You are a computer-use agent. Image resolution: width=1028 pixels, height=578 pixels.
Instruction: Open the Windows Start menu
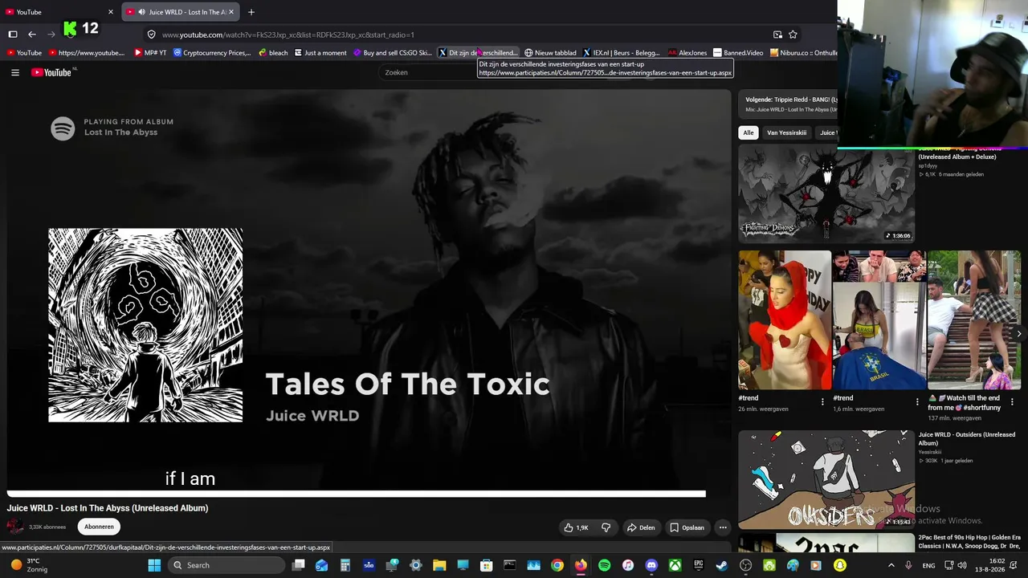[154, 565]
